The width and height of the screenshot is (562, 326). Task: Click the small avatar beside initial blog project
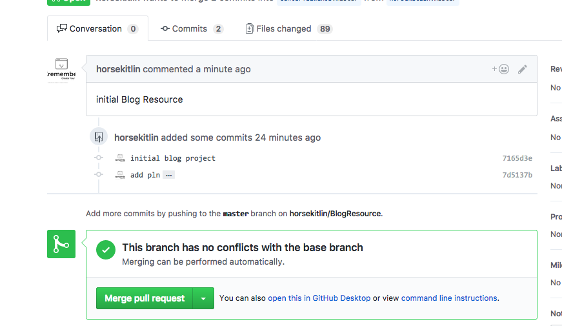120,158
